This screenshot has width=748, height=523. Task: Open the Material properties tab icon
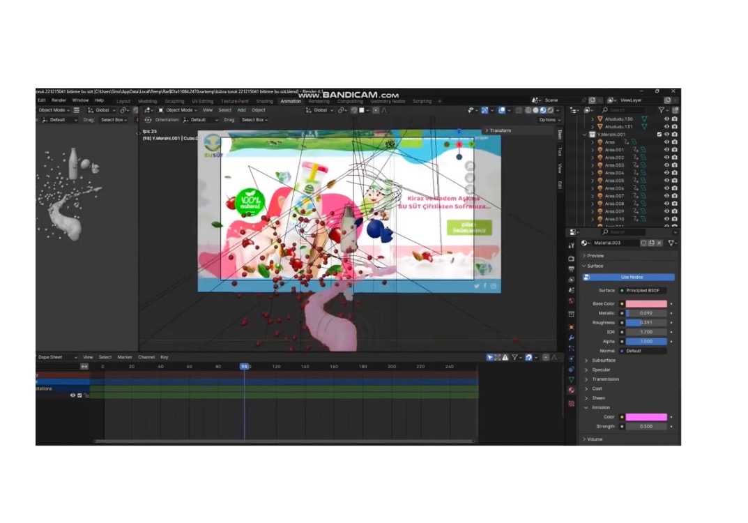click(571, 391)
